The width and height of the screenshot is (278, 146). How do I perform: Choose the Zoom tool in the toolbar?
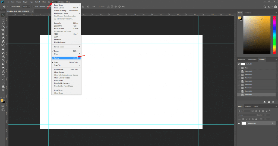coord(3,90)
